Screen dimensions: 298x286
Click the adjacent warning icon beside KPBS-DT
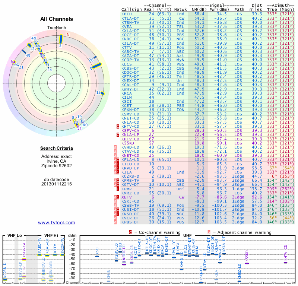tap(115, 222)
